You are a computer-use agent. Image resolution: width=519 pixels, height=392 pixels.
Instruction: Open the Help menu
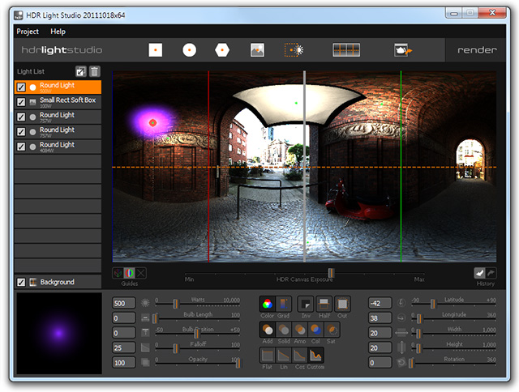coord(58,32)
